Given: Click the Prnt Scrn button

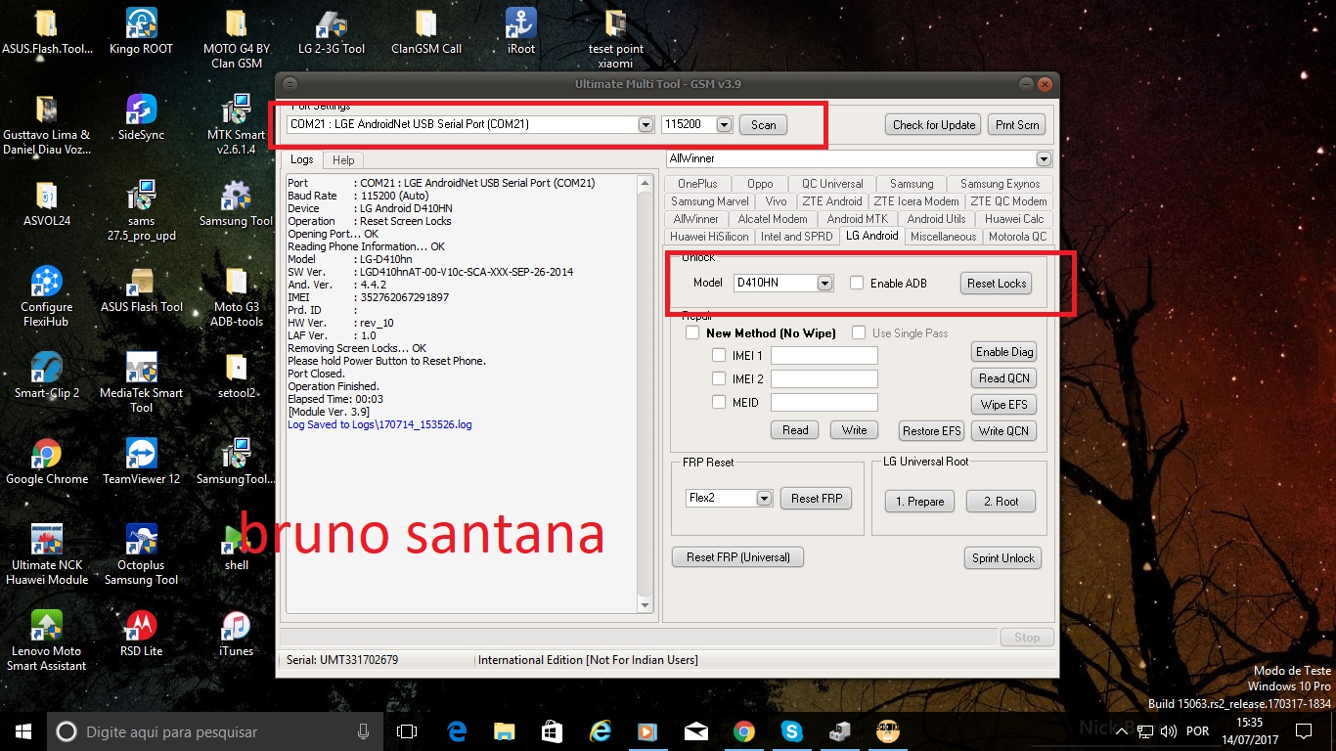Looking at the screenshot, I should [x=1017, y=124].
